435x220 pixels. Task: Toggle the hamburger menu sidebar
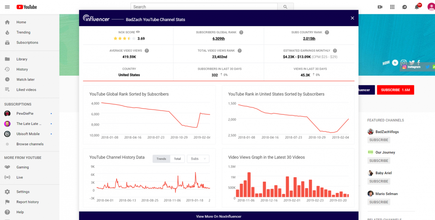(x=7, y=7)
